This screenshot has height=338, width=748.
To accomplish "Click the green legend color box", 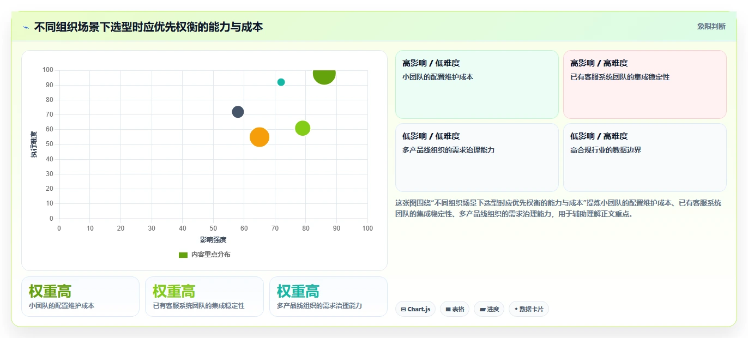I will pyautogui.click(x=183, y=255).
